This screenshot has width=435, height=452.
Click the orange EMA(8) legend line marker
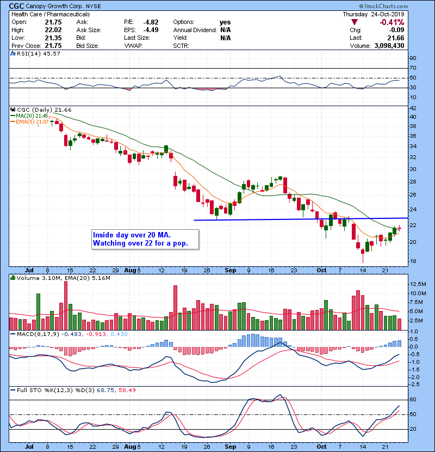click(13, 121)
